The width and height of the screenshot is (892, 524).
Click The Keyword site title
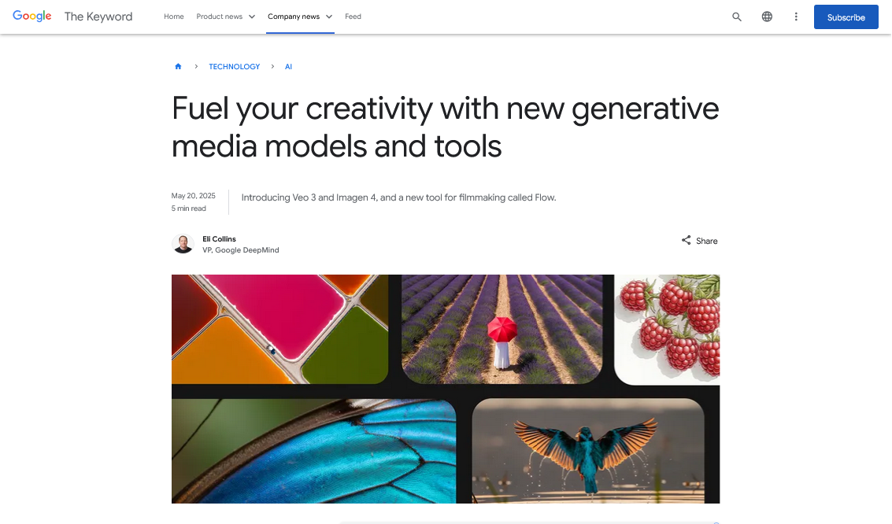98,17
